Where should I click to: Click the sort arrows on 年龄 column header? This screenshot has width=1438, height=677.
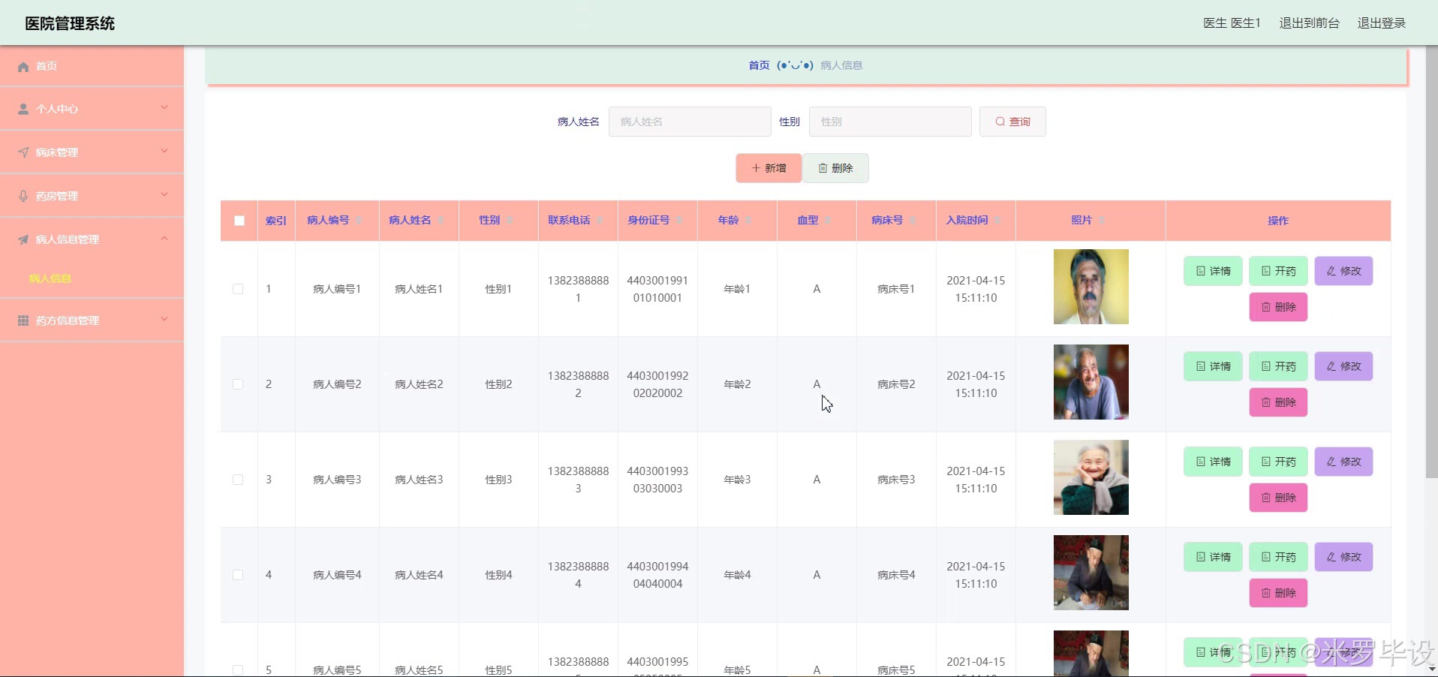(748, 220)
